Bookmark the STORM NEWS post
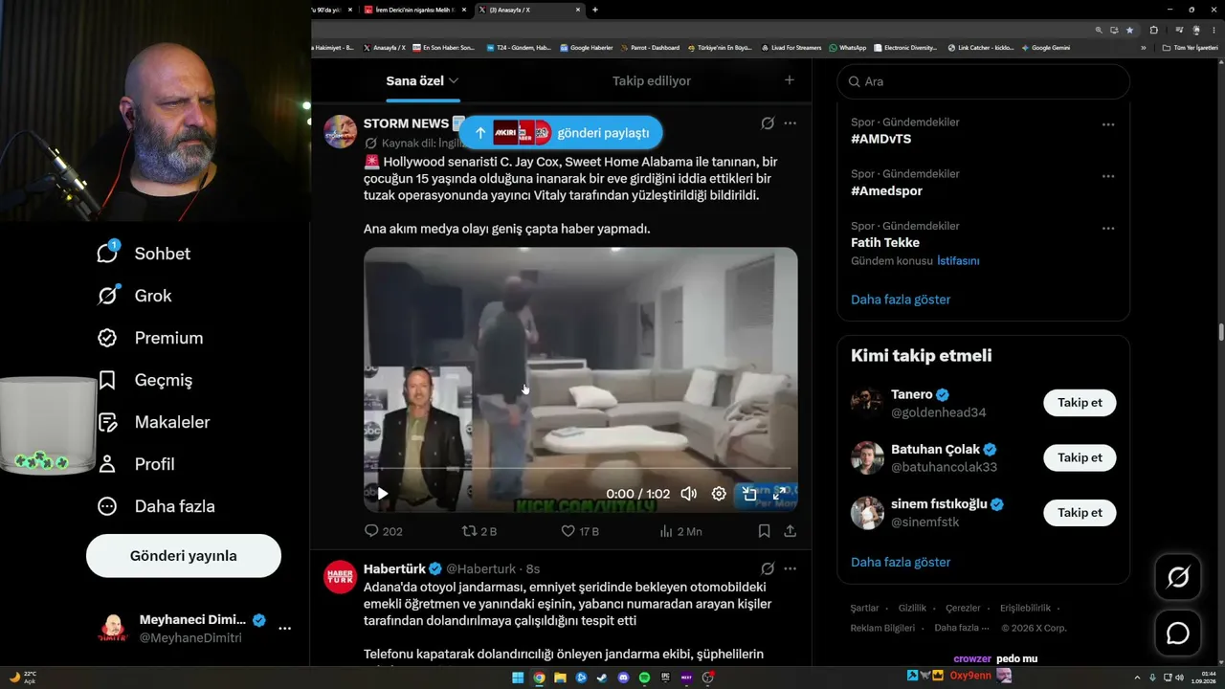1225x689 pixels. [x=764, y=531]
